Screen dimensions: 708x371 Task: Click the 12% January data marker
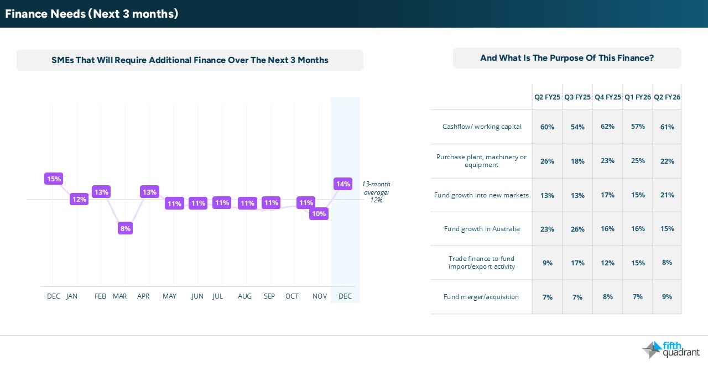point(79,199)
